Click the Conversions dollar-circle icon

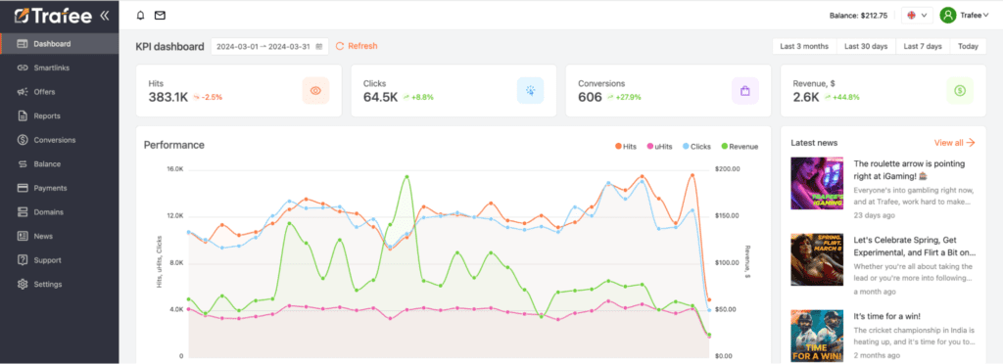point(23,140)
